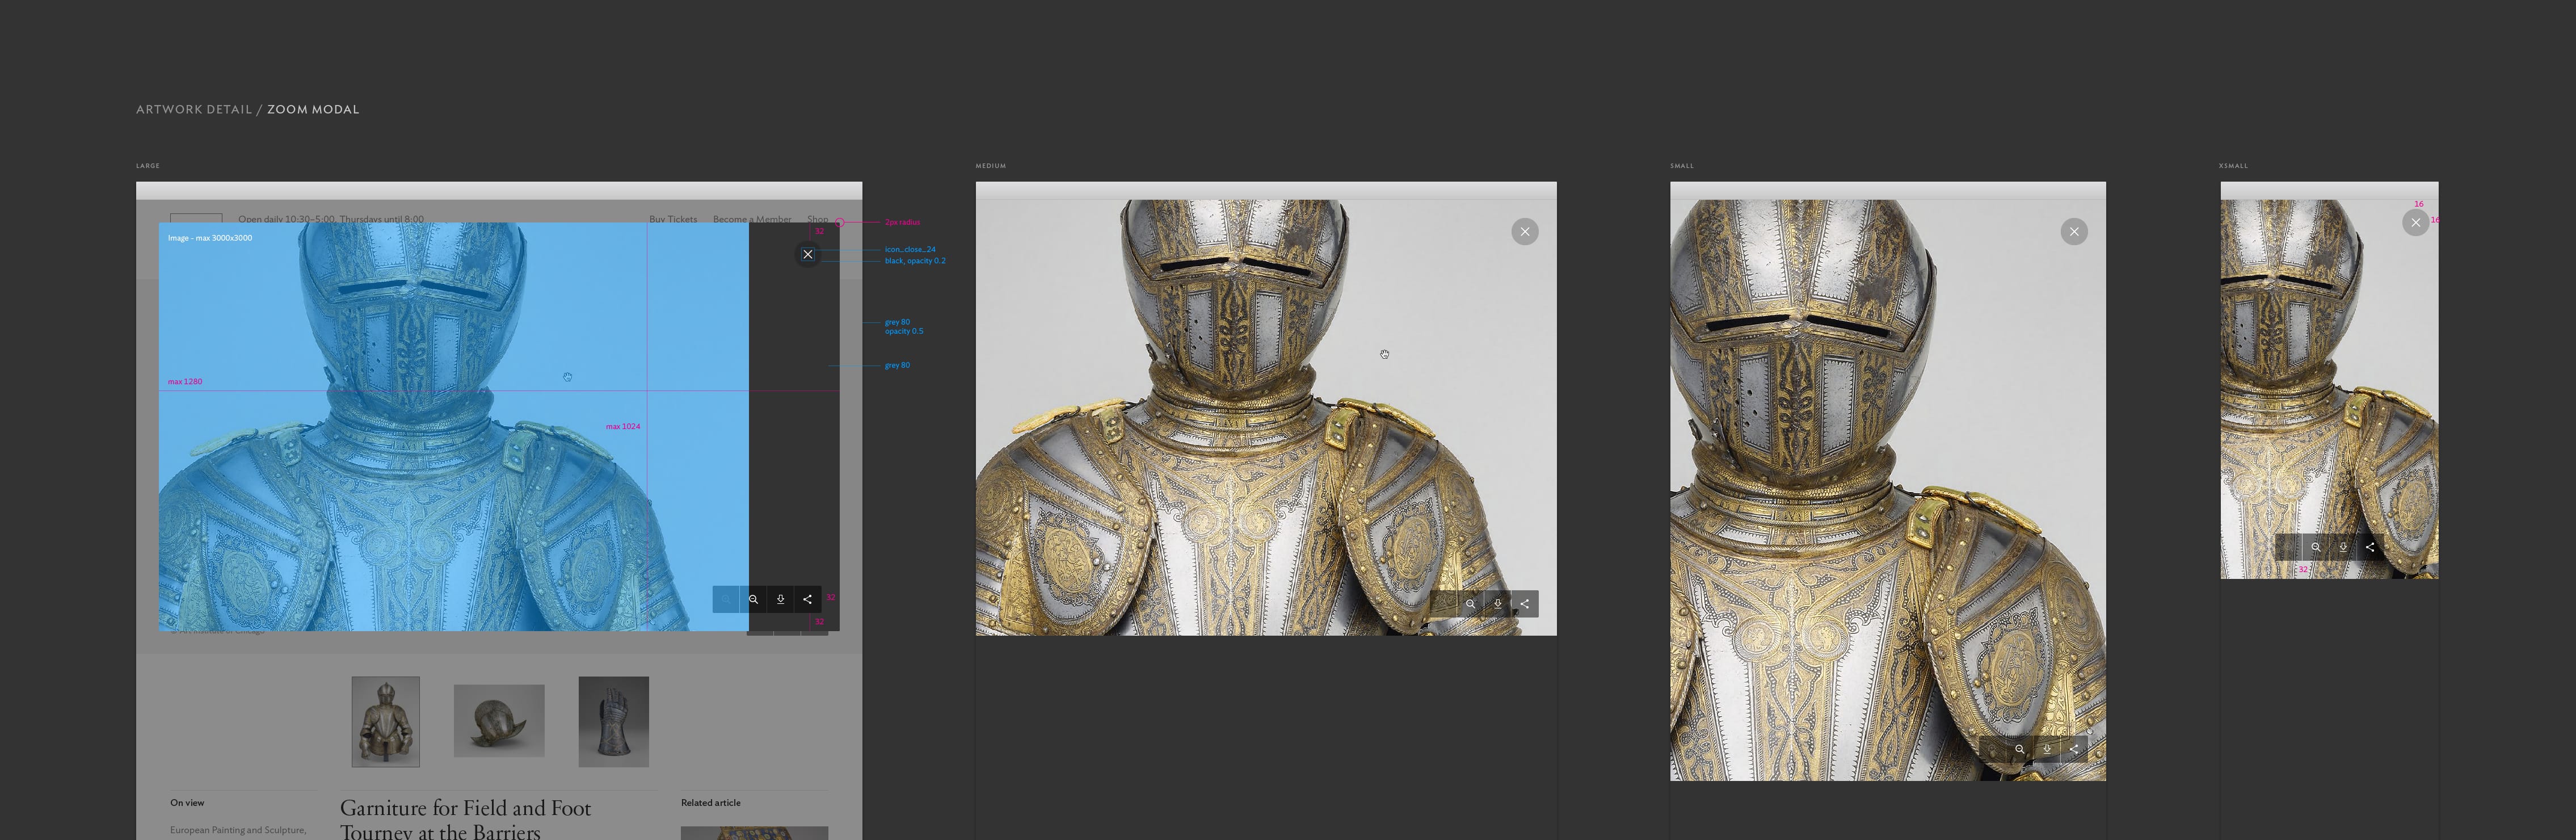Download image from Medium layout toolbar
The width and height of the screenshot is (2576, 840).
[x=1497, y=604]
